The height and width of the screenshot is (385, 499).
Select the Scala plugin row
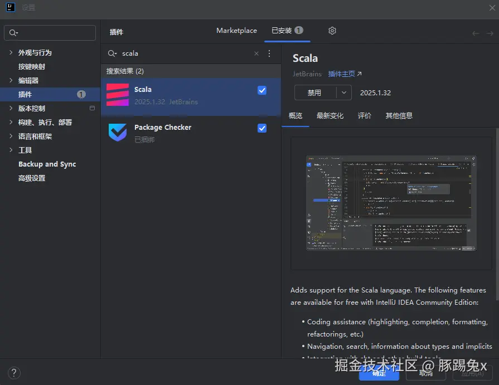191,96
